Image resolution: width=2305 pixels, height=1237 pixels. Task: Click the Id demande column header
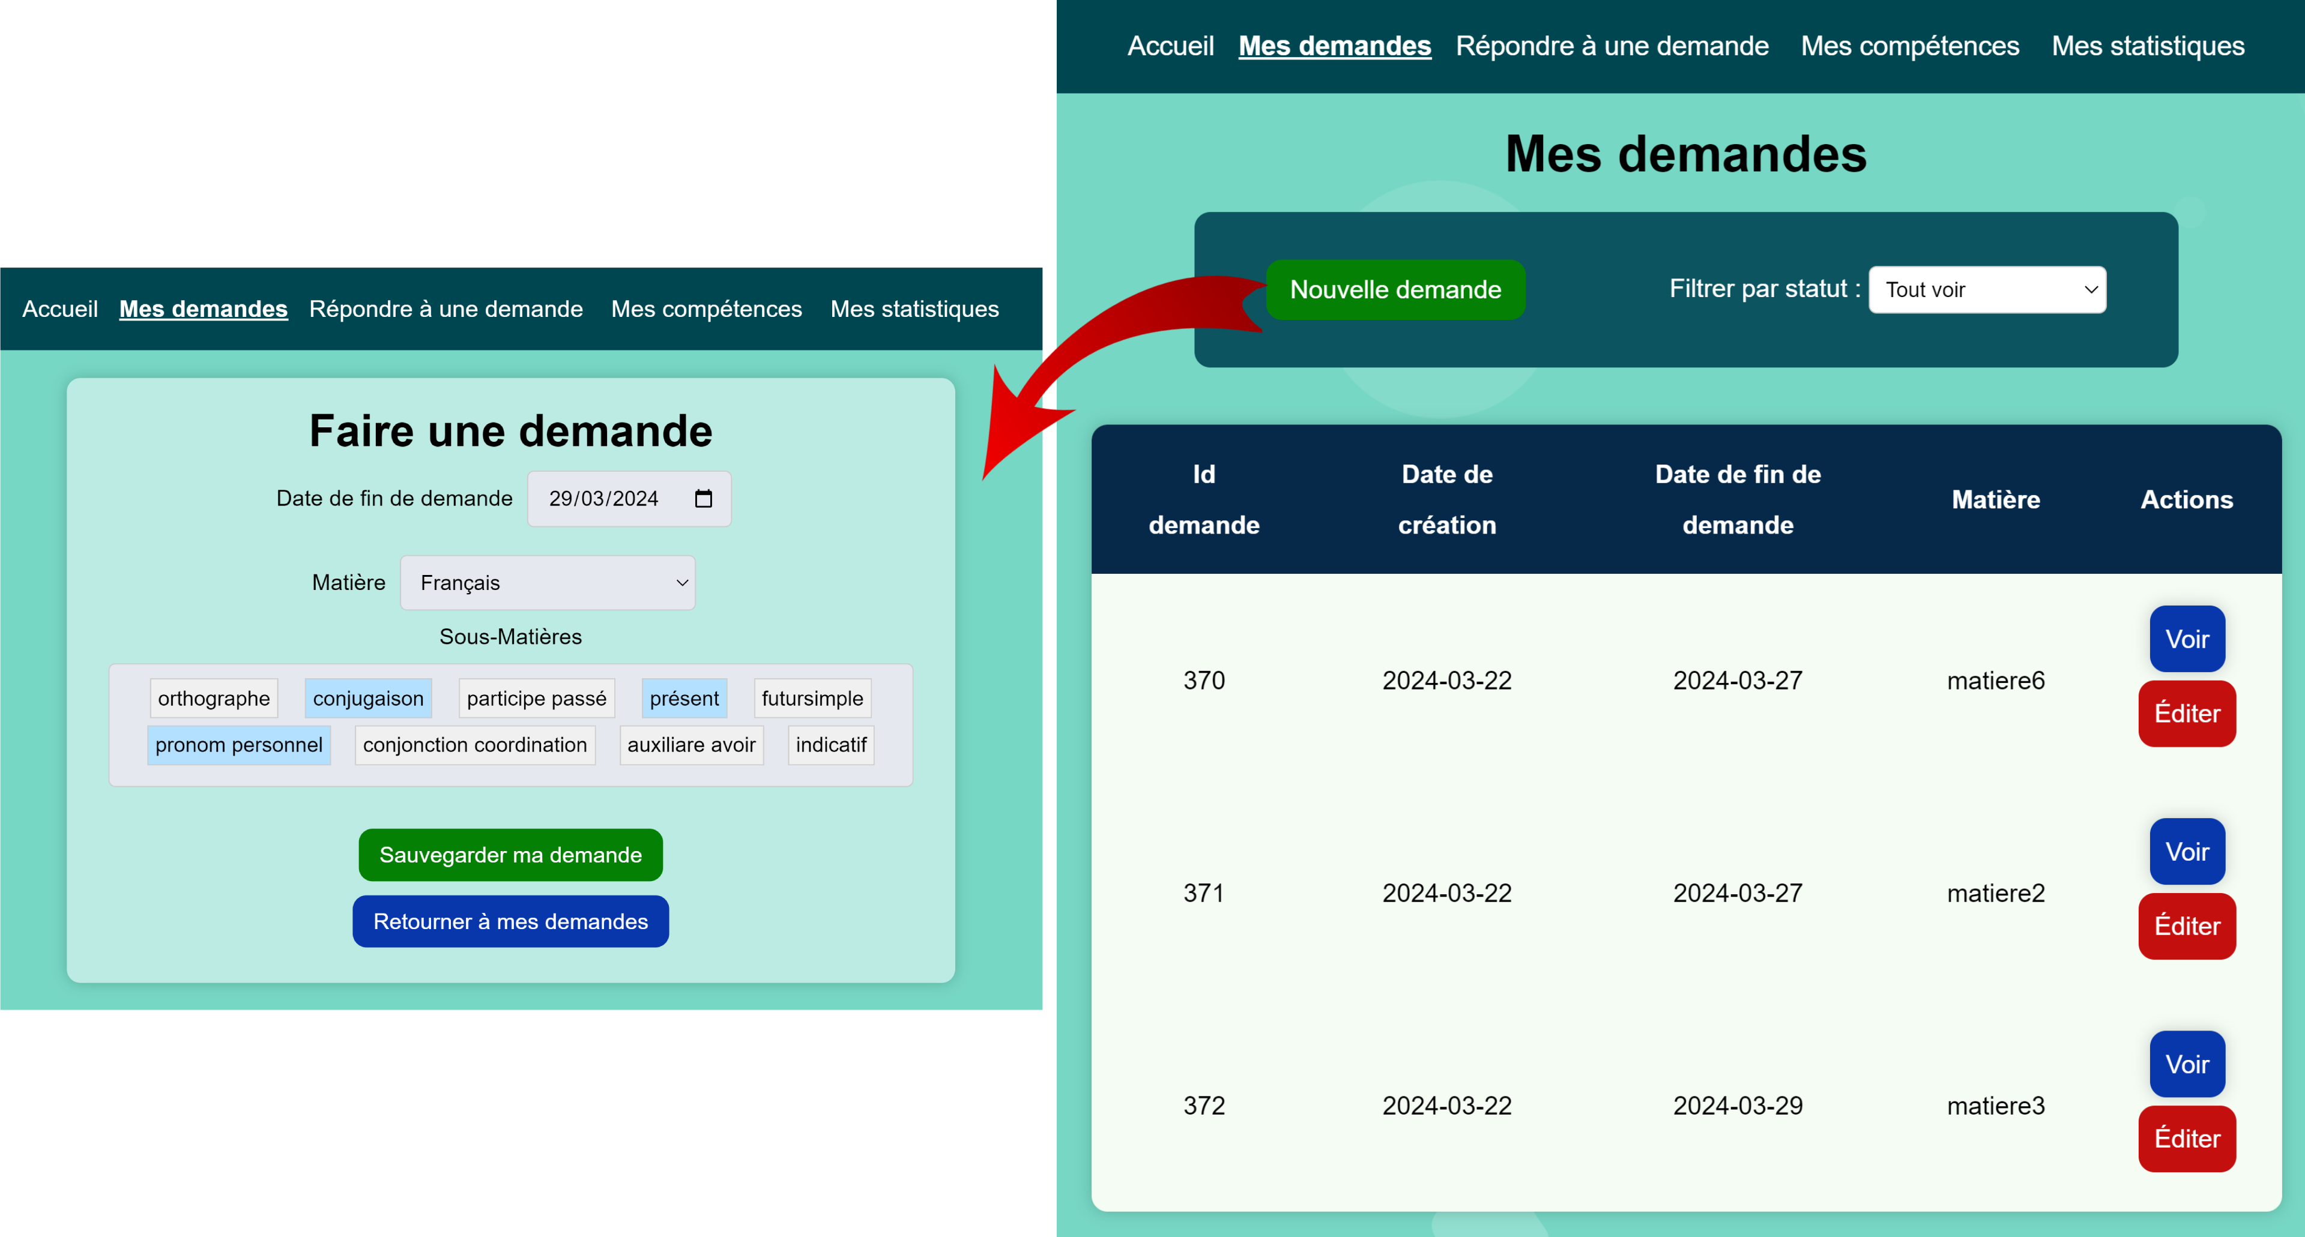(x=1204, y=500)
